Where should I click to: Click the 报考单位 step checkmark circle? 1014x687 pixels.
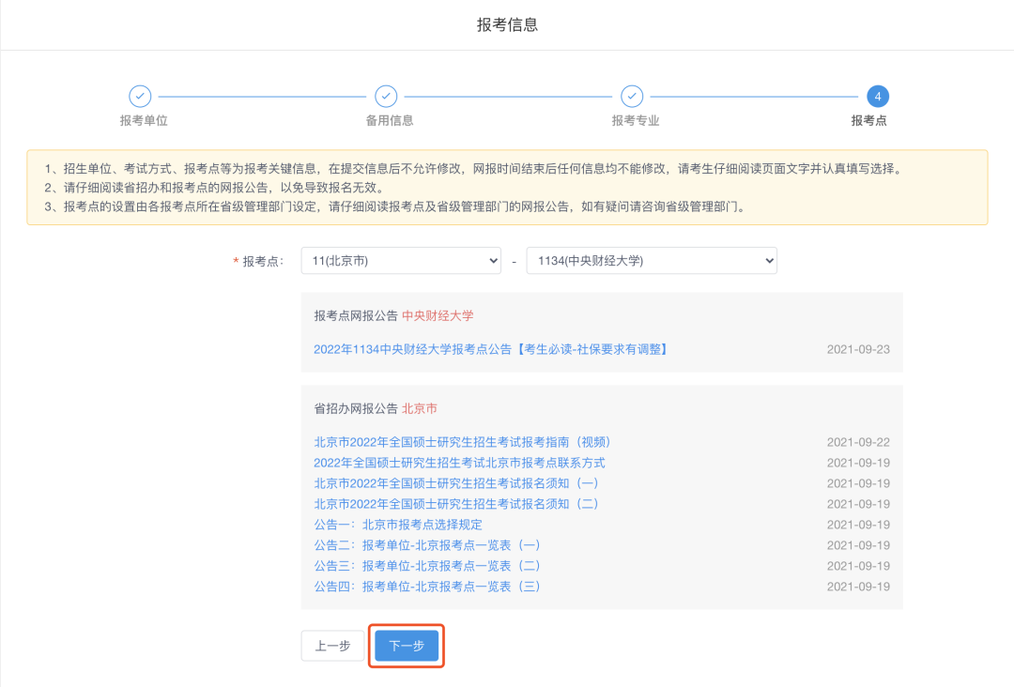pos(140,97)
